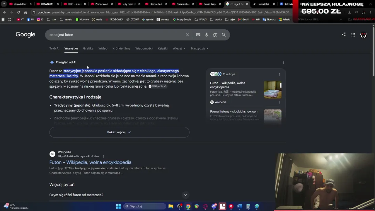This screenshot has height=211, width=375.
Task: Open OBS Studio from the taskbar
Action: (x=179, y=206)
